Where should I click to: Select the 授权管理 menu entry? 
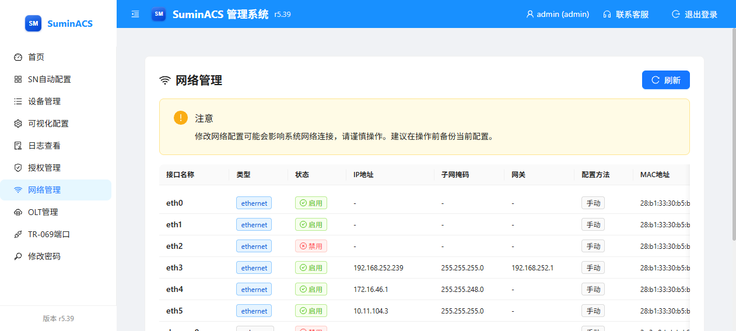coord(55,168)
